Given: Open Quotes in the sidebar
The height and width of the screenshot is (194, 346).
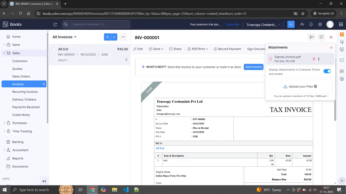Looking at the screenshot, I should [x=17, y=69].
